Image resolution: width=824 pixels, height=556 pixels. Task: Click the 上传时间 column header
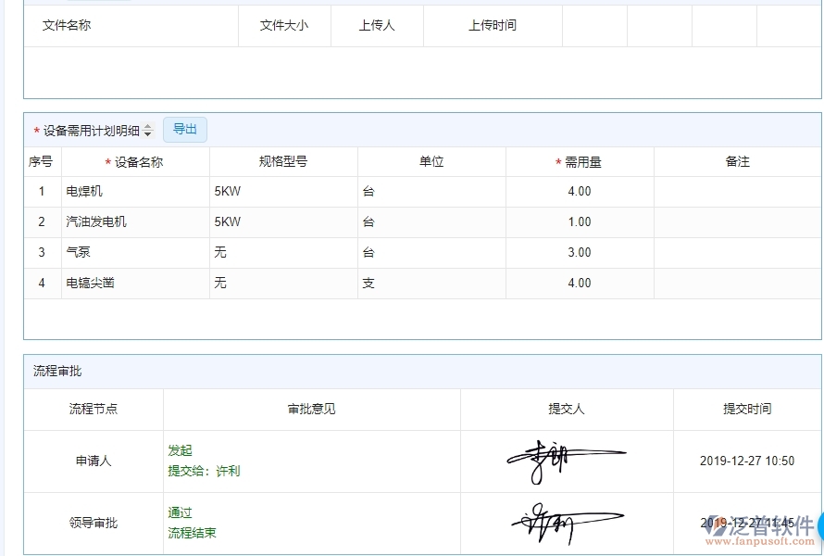493,25
